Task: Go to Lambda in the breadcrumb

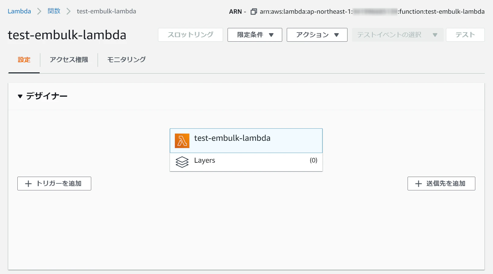Action: pyautogui.click(x=19, y=11)
